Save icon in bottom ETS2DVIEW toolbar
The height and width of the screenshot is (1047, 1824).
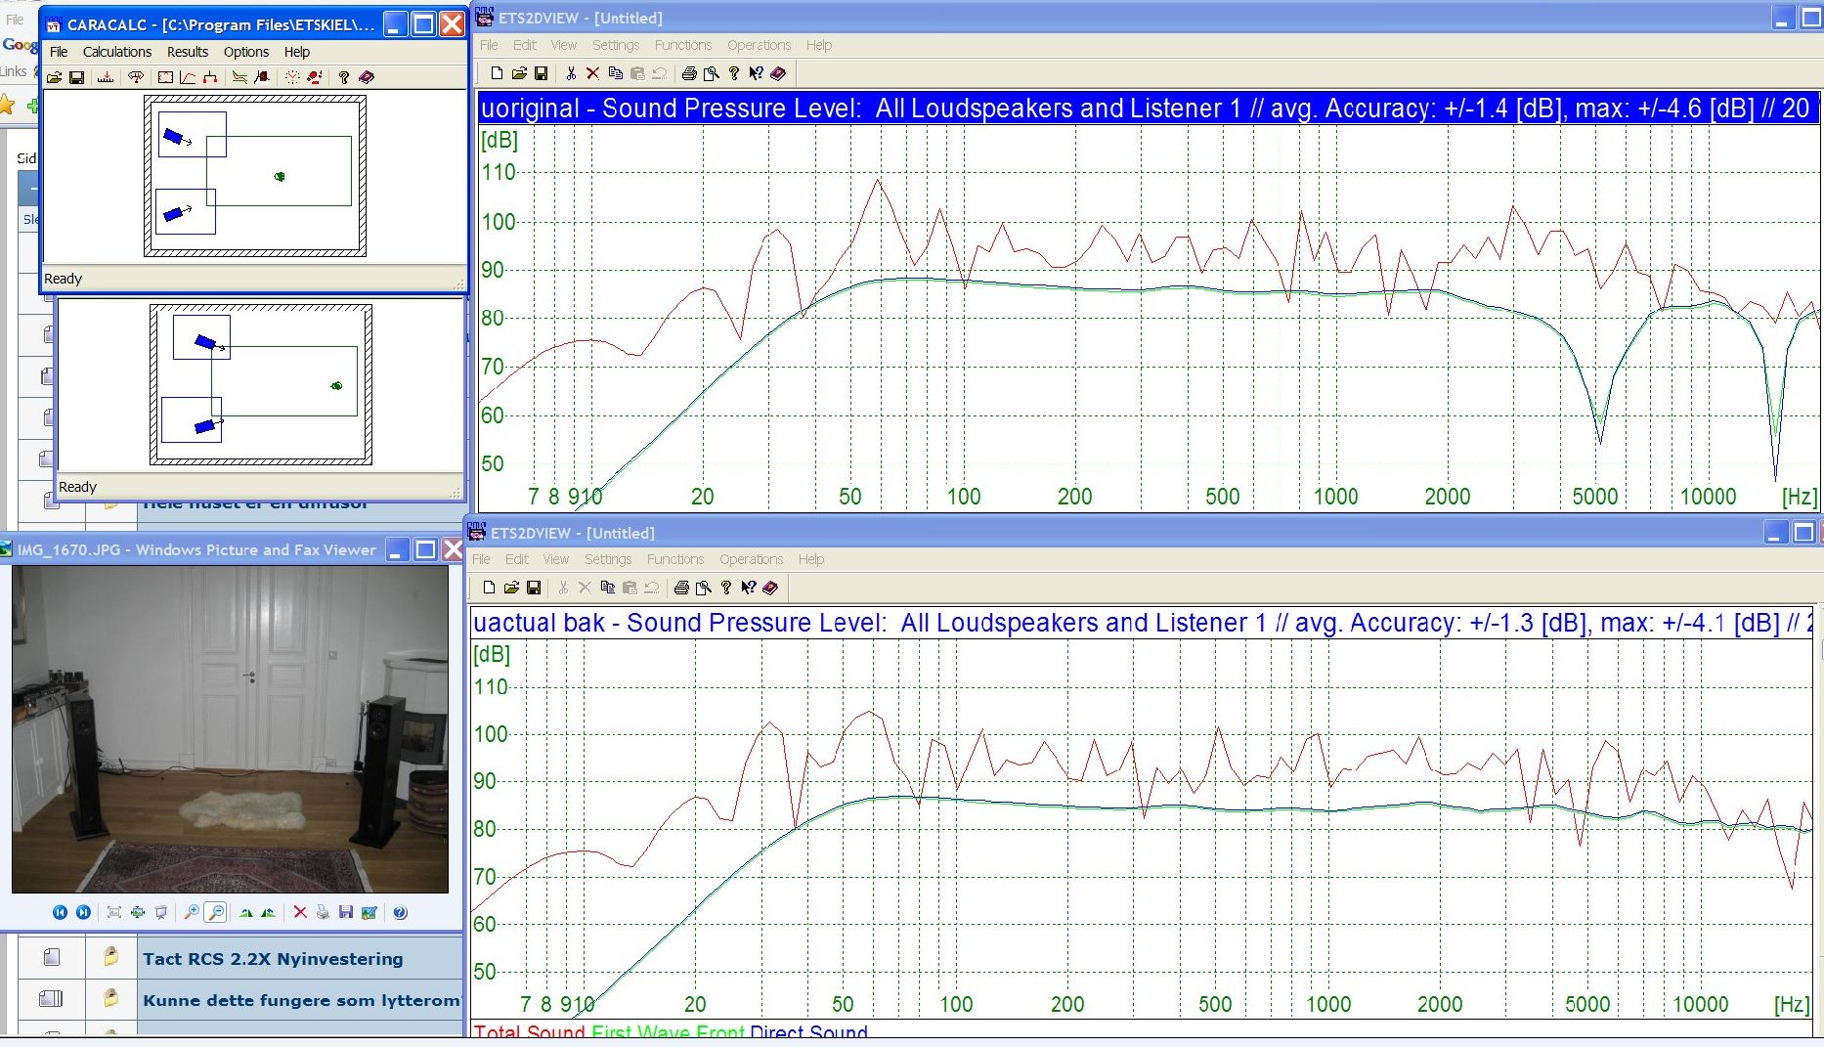(x=533, y=588)
